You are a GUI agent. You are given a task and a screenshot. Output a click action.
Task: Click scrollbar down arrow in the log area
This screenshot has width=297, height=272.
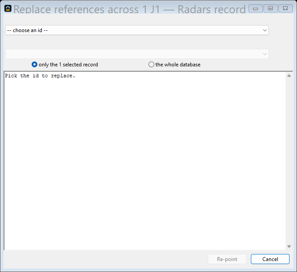pos(289,247)
